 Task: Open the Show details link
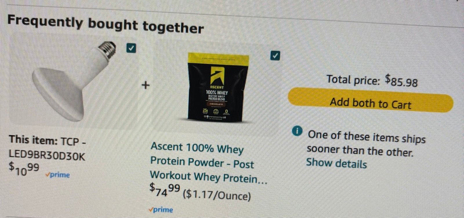[336, 163]
